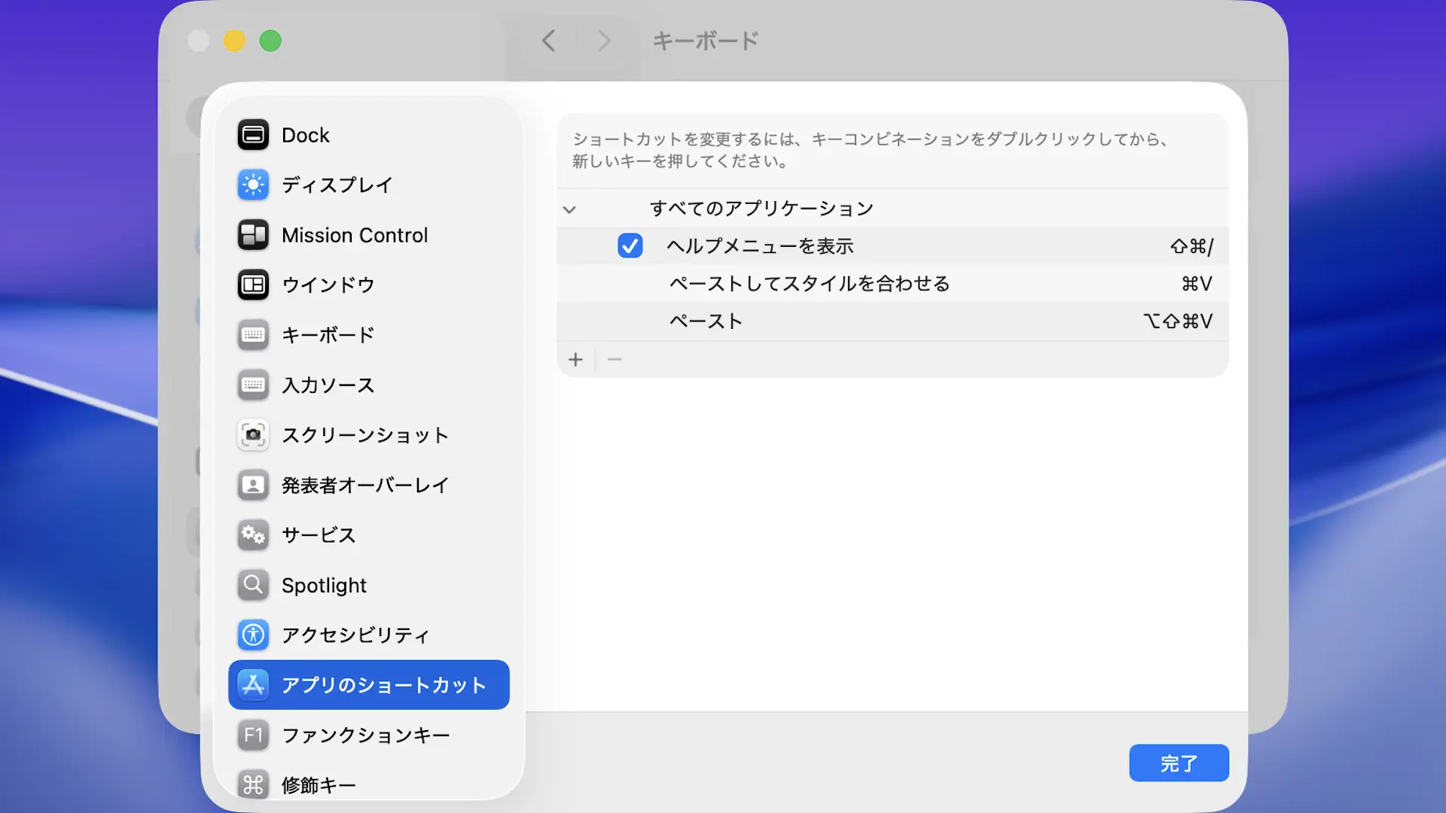1446x813 pixels.
Task: Select ペースト shortcut row
Action: pyautogui.click(x=892, y=321)
